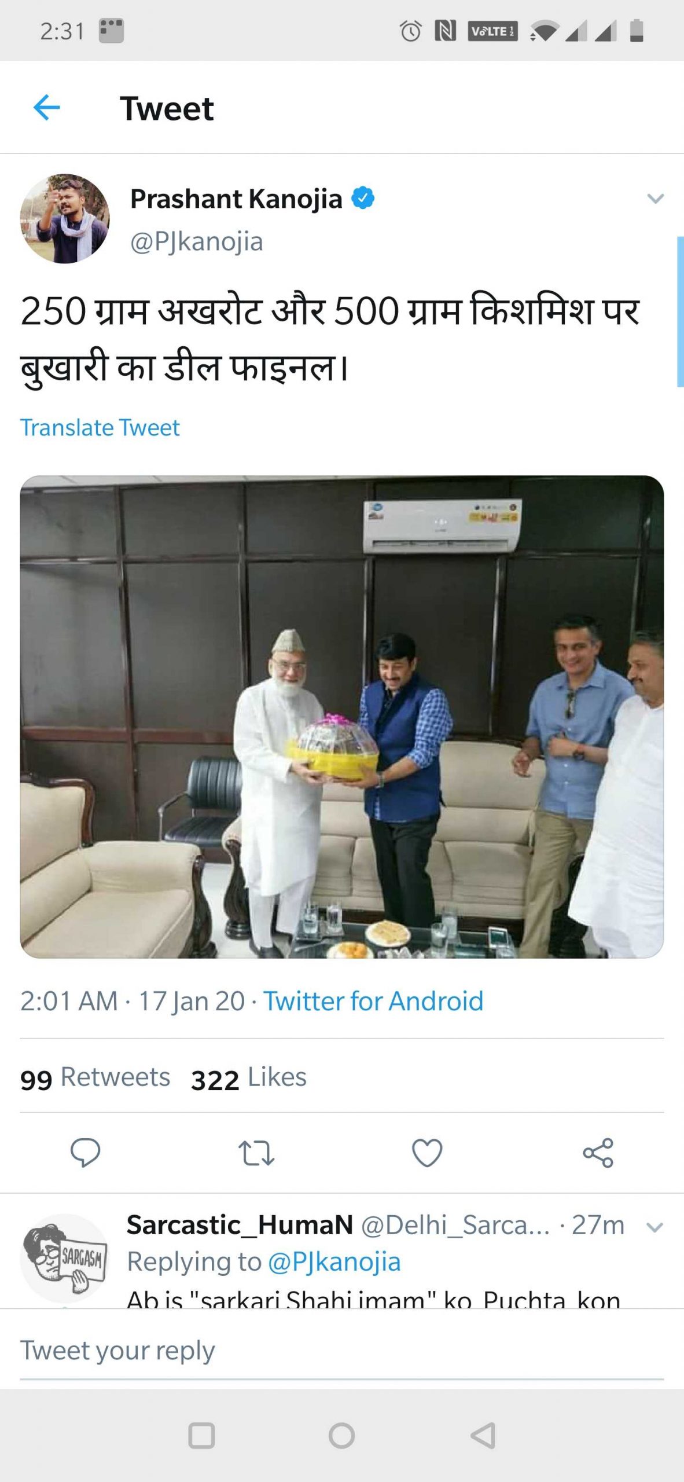Tap Android back triangle button
The width and height of the screenshot is (684, 1482).
point(483,1436)
